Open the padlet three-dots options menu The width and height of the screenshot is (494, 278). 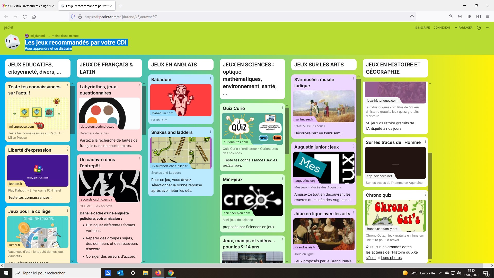click(487, 28)
